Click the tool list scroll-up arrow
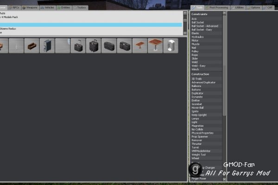Image resolution: width=278 pixels, height=185 pixels. point(224,13)
